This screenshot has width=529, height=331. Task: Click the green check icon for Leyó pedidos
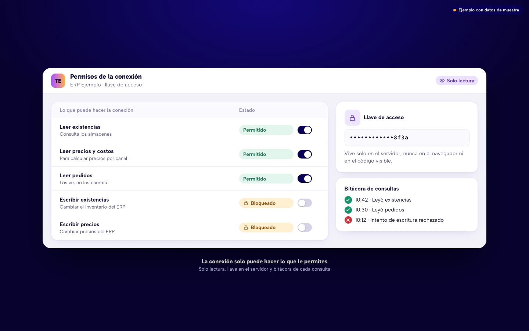point(348,210)
